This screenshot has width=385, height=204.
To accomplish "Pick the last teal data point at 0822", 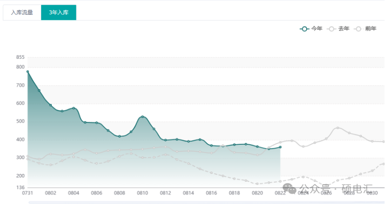I will (280, 147).
